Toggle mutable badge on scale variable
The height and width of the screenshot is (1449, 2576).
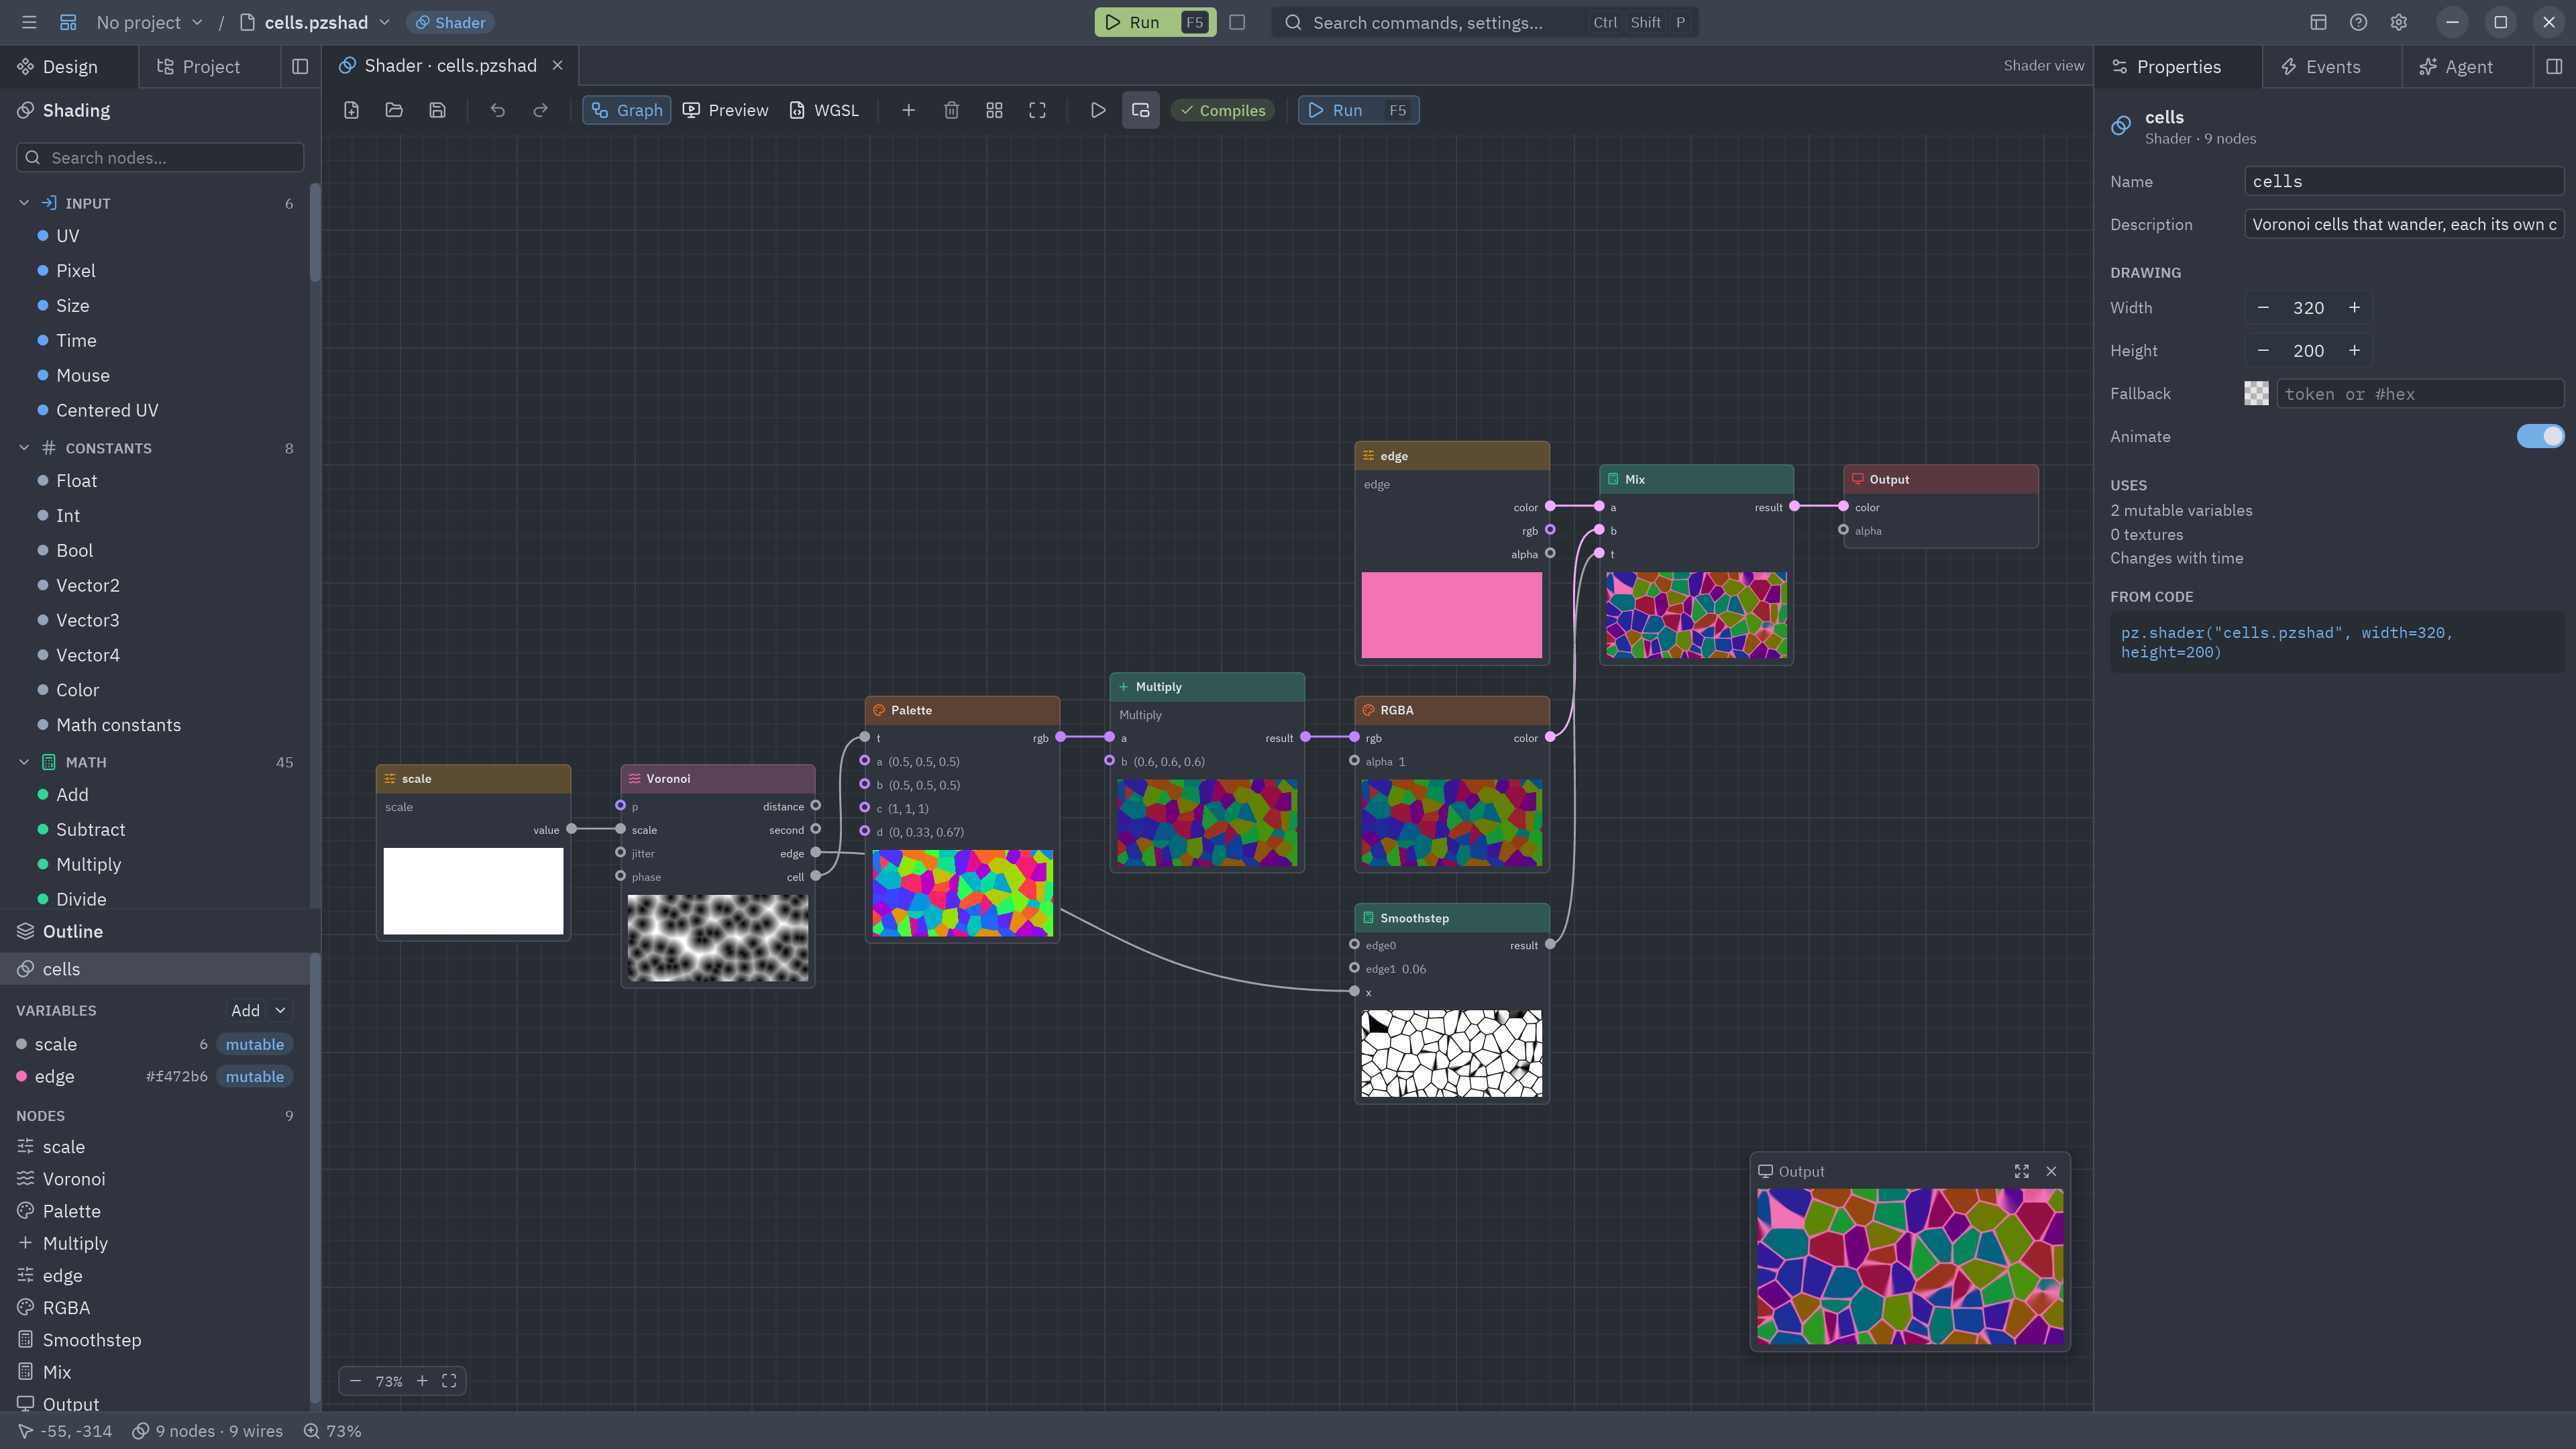click(254, 1044)
